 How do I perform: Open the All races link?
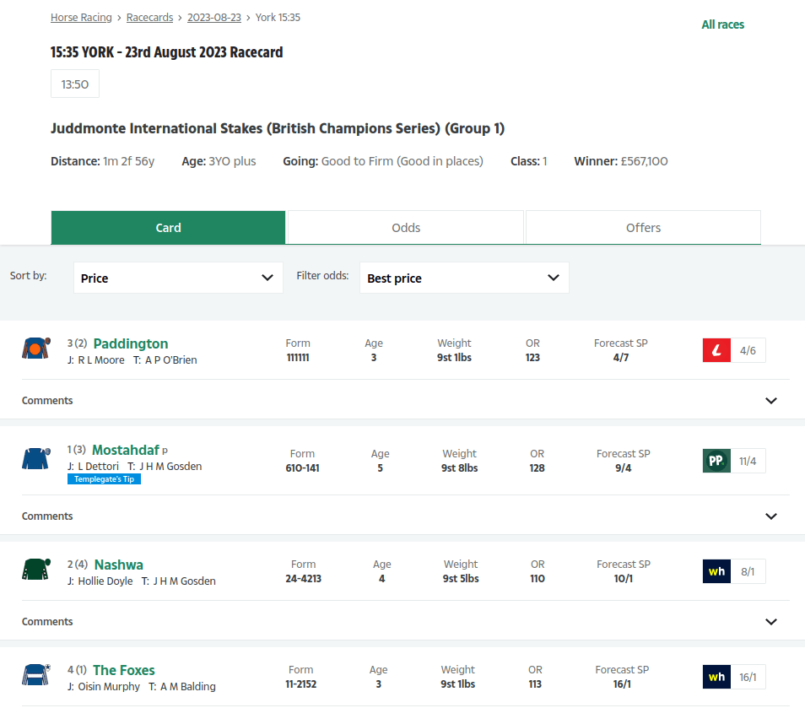point(723,24)
